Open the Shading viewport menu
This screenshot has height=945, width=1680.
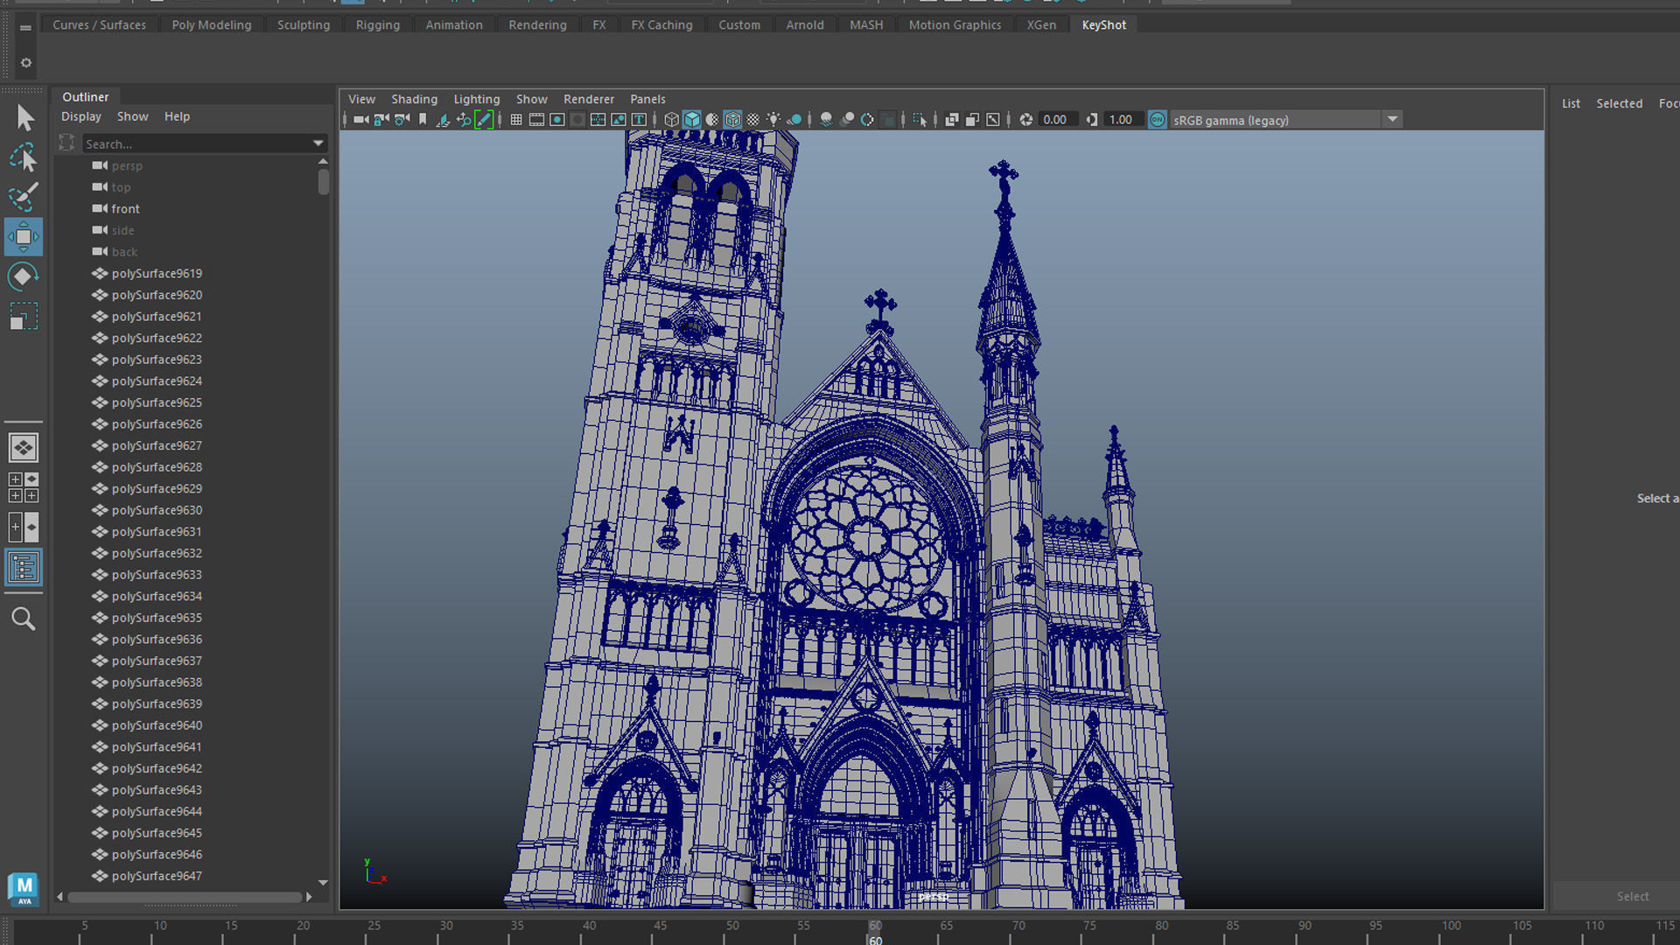tap(414, 99)
